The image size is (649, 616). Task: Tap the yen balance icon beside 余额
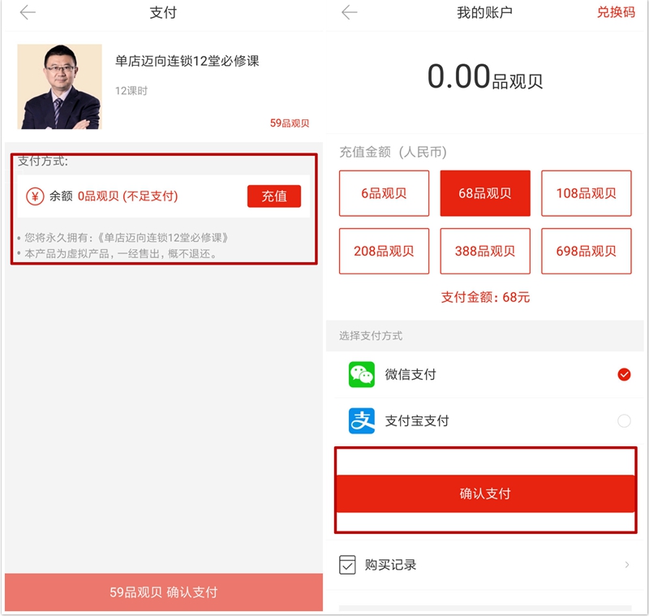35,196
